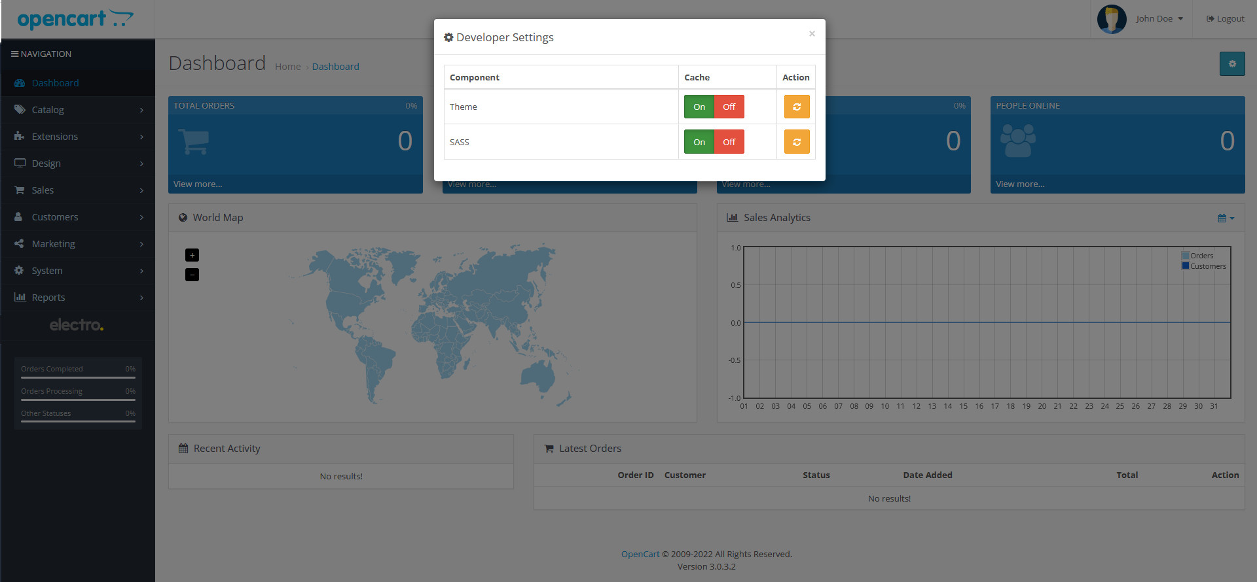Expand the Sales menu chevron
1257x582 pixels.
pos(141,190)
